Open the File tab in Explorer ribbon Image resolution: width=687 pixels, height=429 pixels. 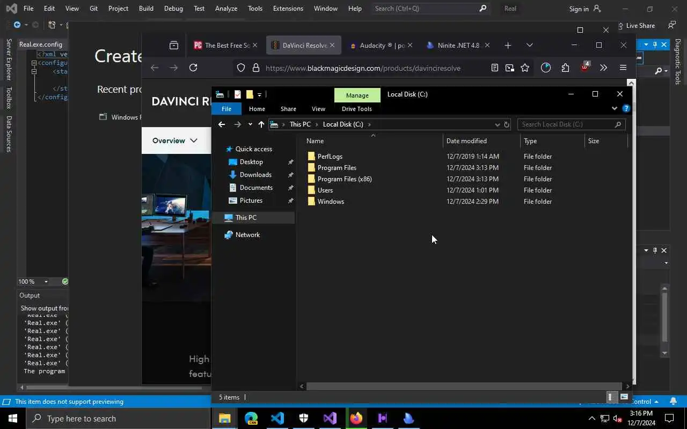[226, 109]
